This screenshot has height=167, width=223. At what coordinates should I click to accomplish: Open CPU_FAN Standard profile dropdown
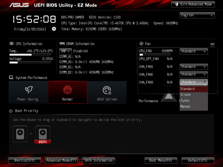point(194,51)
